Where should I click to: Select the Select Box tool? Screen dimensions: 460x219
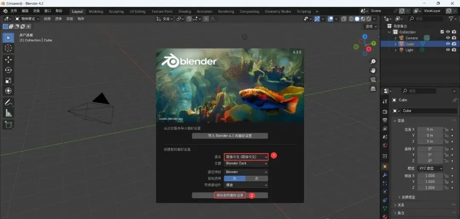click(x=8, y=38)
